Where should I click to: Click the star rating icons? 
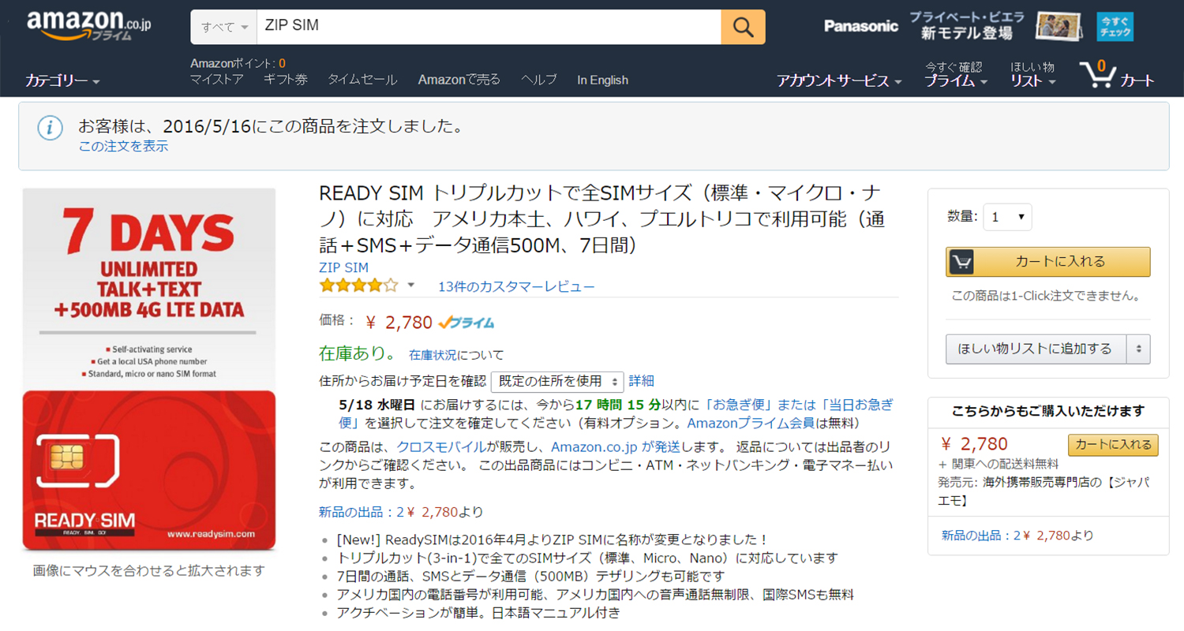coord(359,286)
